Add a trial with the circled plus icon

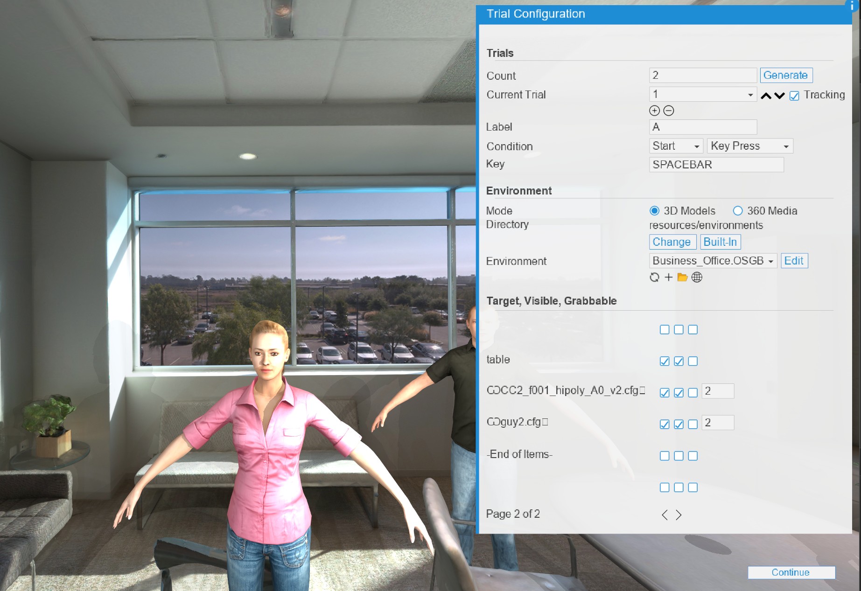(x=655, y=111)
